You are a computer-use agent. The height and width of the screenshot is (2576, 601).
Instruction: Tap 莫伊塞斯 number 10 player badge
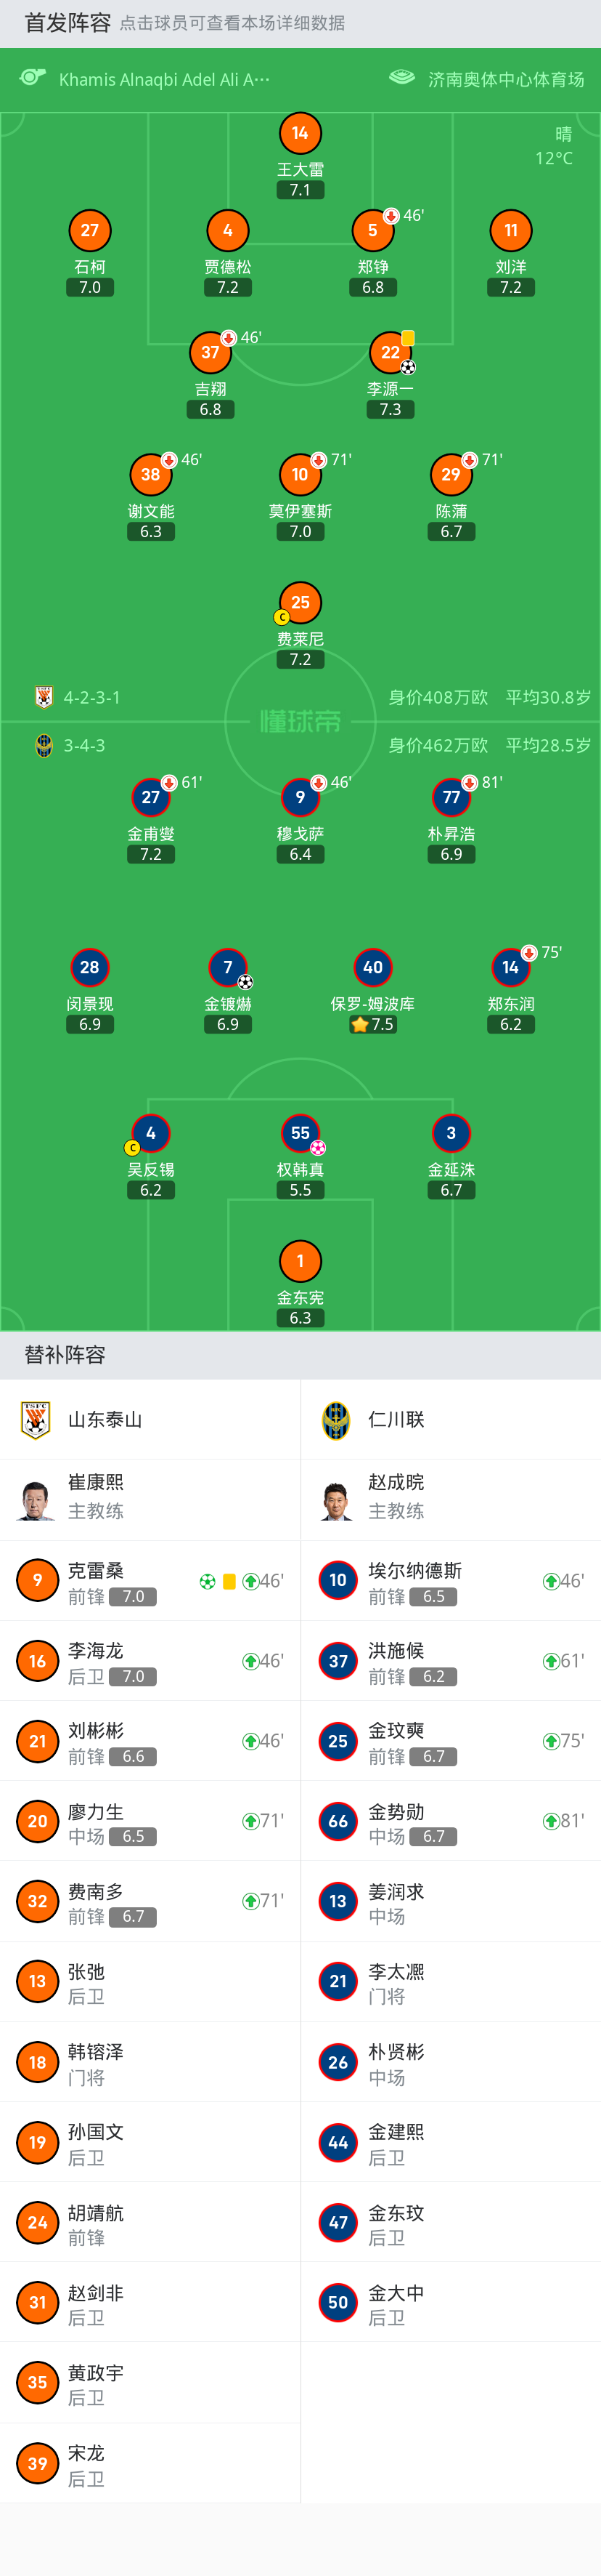pos(300,474)
